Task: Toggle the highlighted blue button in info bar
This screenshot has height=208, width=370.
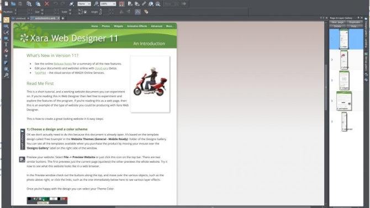Action: point(138,12)
